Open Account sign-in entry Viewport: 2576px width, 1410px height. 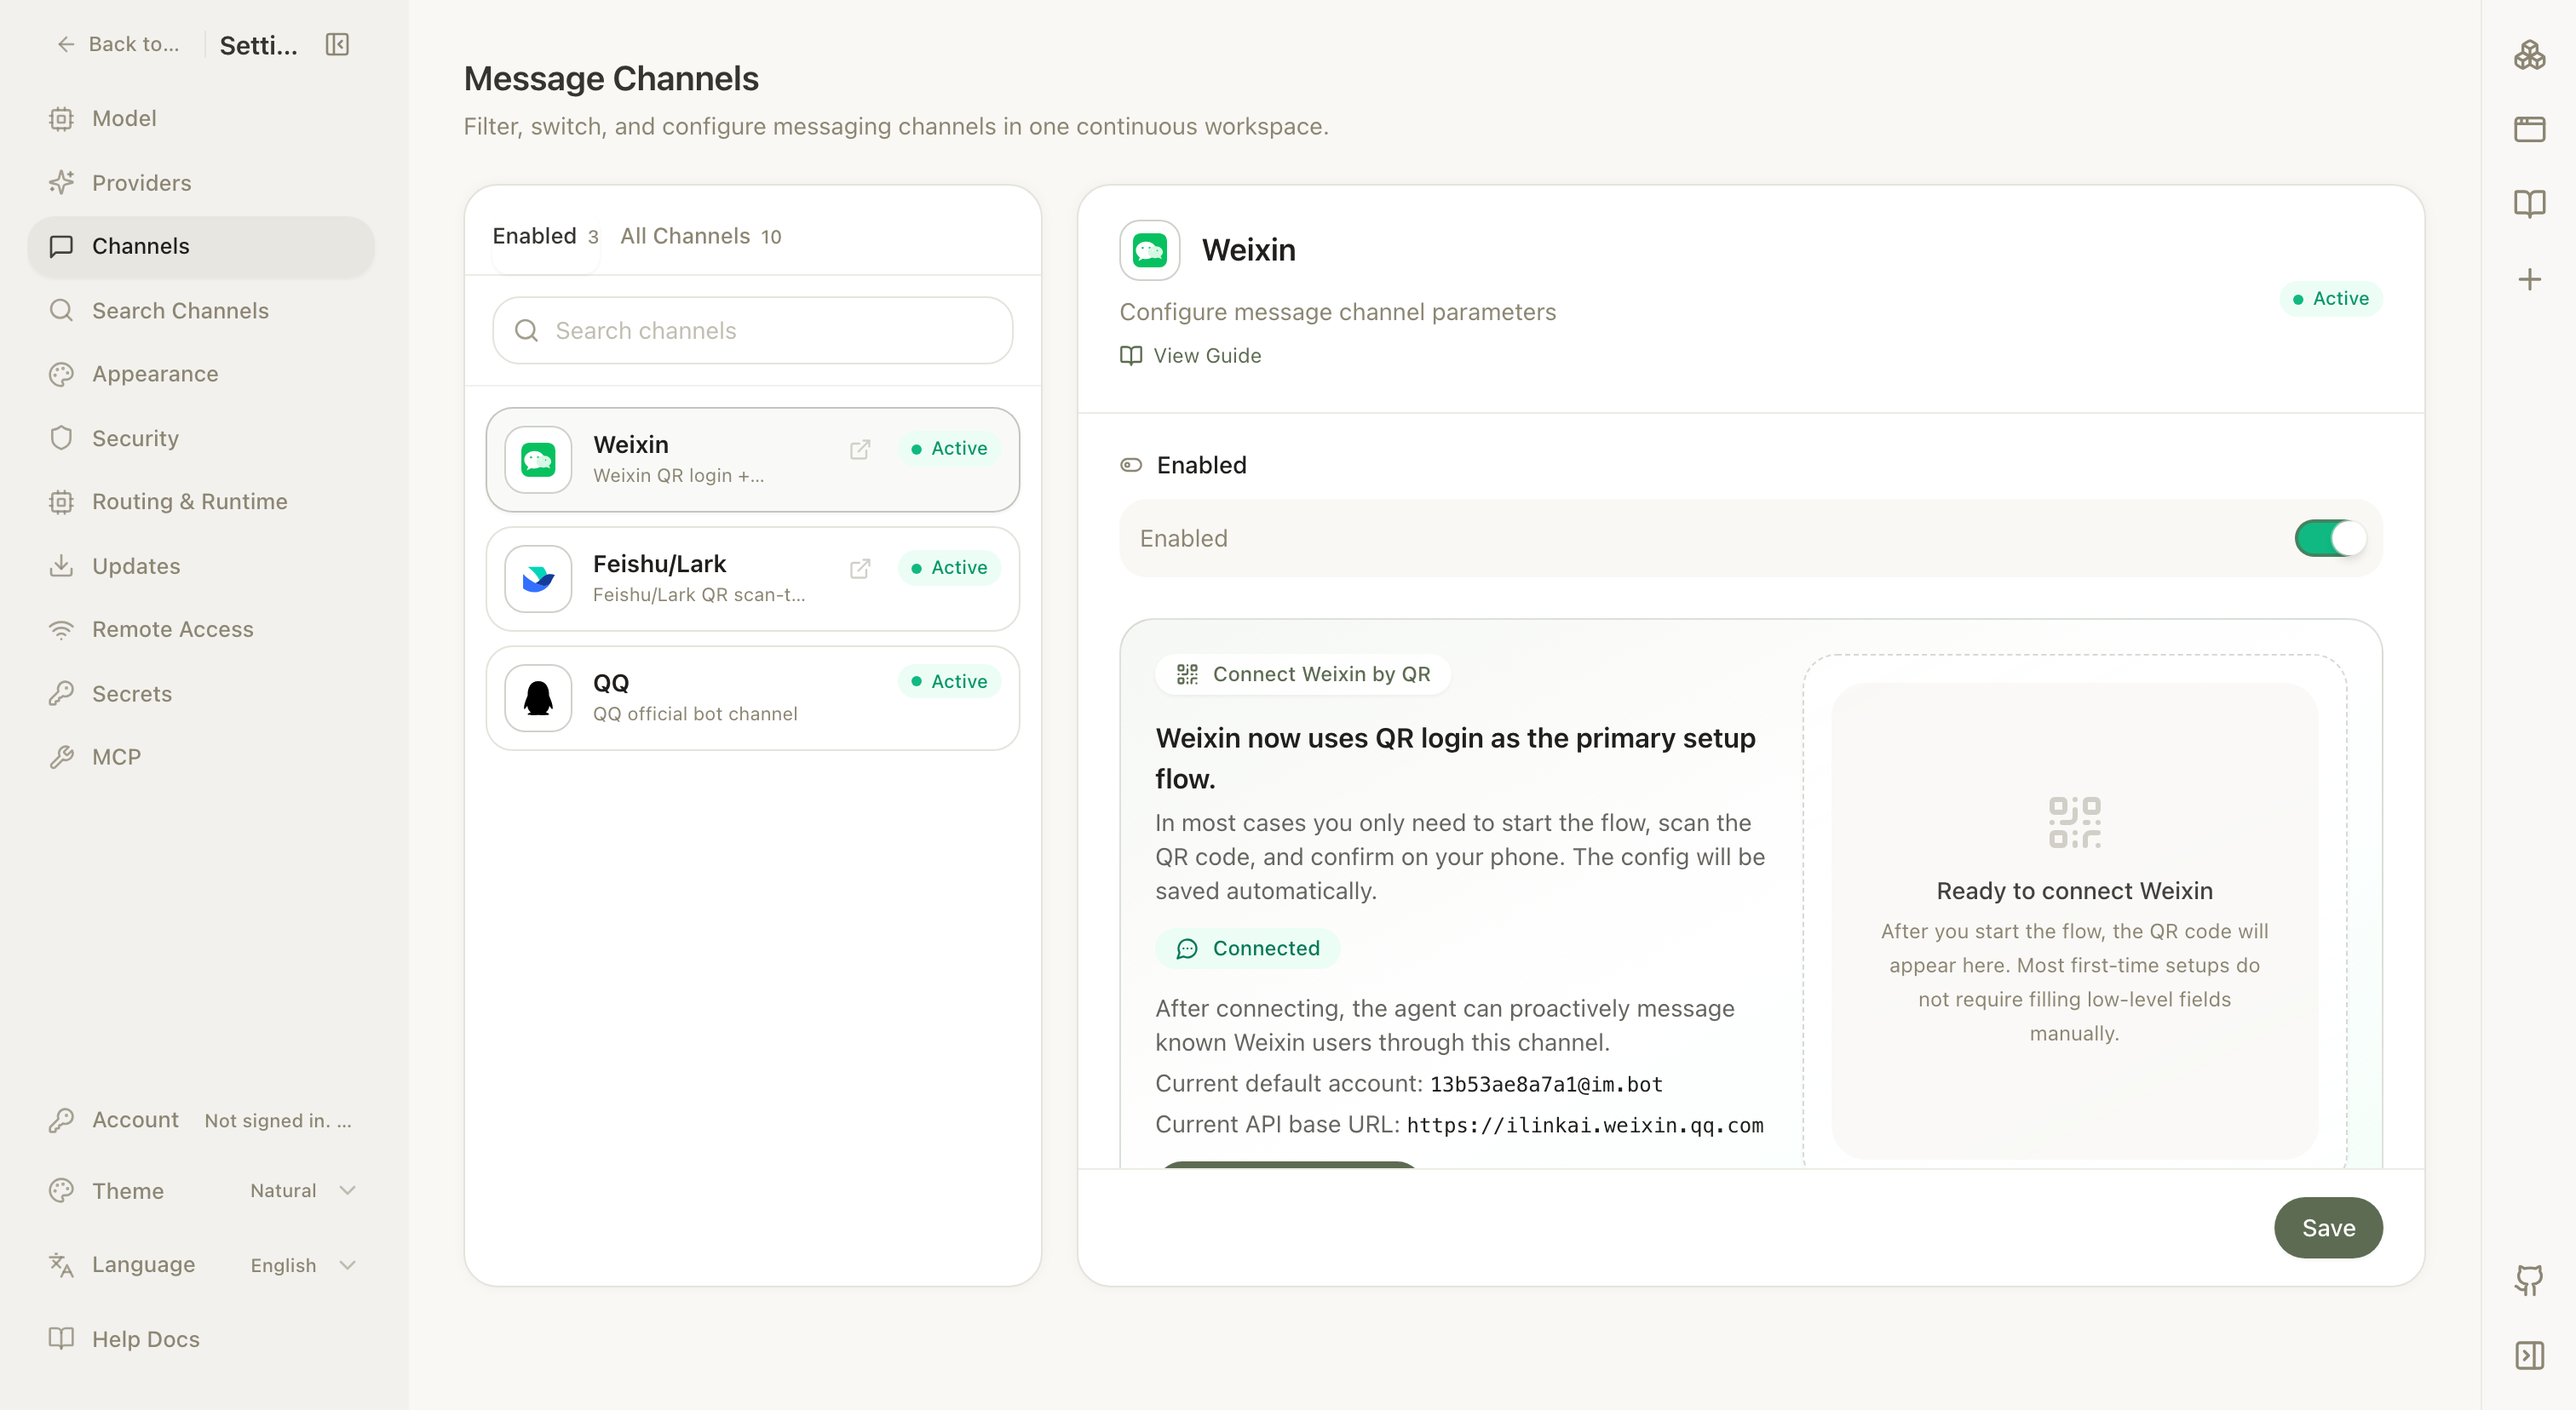(x=200, y=1121)
